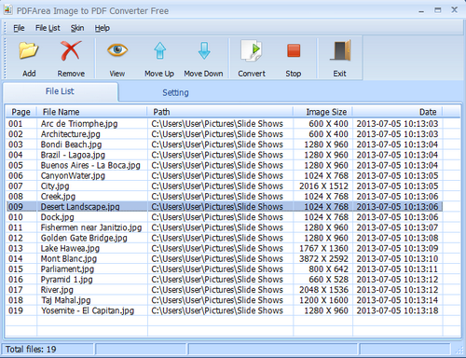
Task: Click the Move Up arrow icon
Action: (159, 50)
